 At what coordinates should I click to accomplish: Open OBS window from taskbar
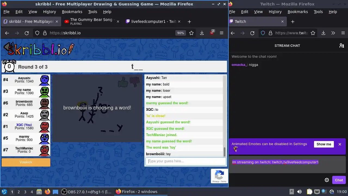pos(87,192)
